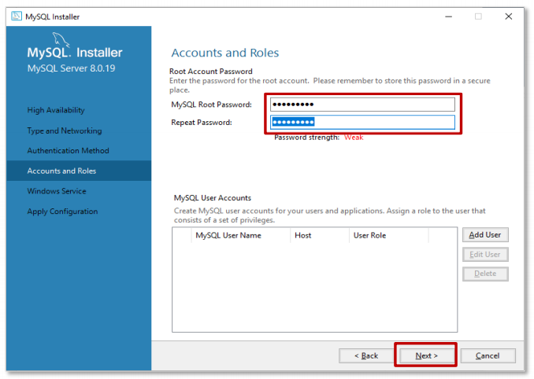Viewport: 534px width, 379px height.
Task: Sort by Host column header
Action: 320,235
